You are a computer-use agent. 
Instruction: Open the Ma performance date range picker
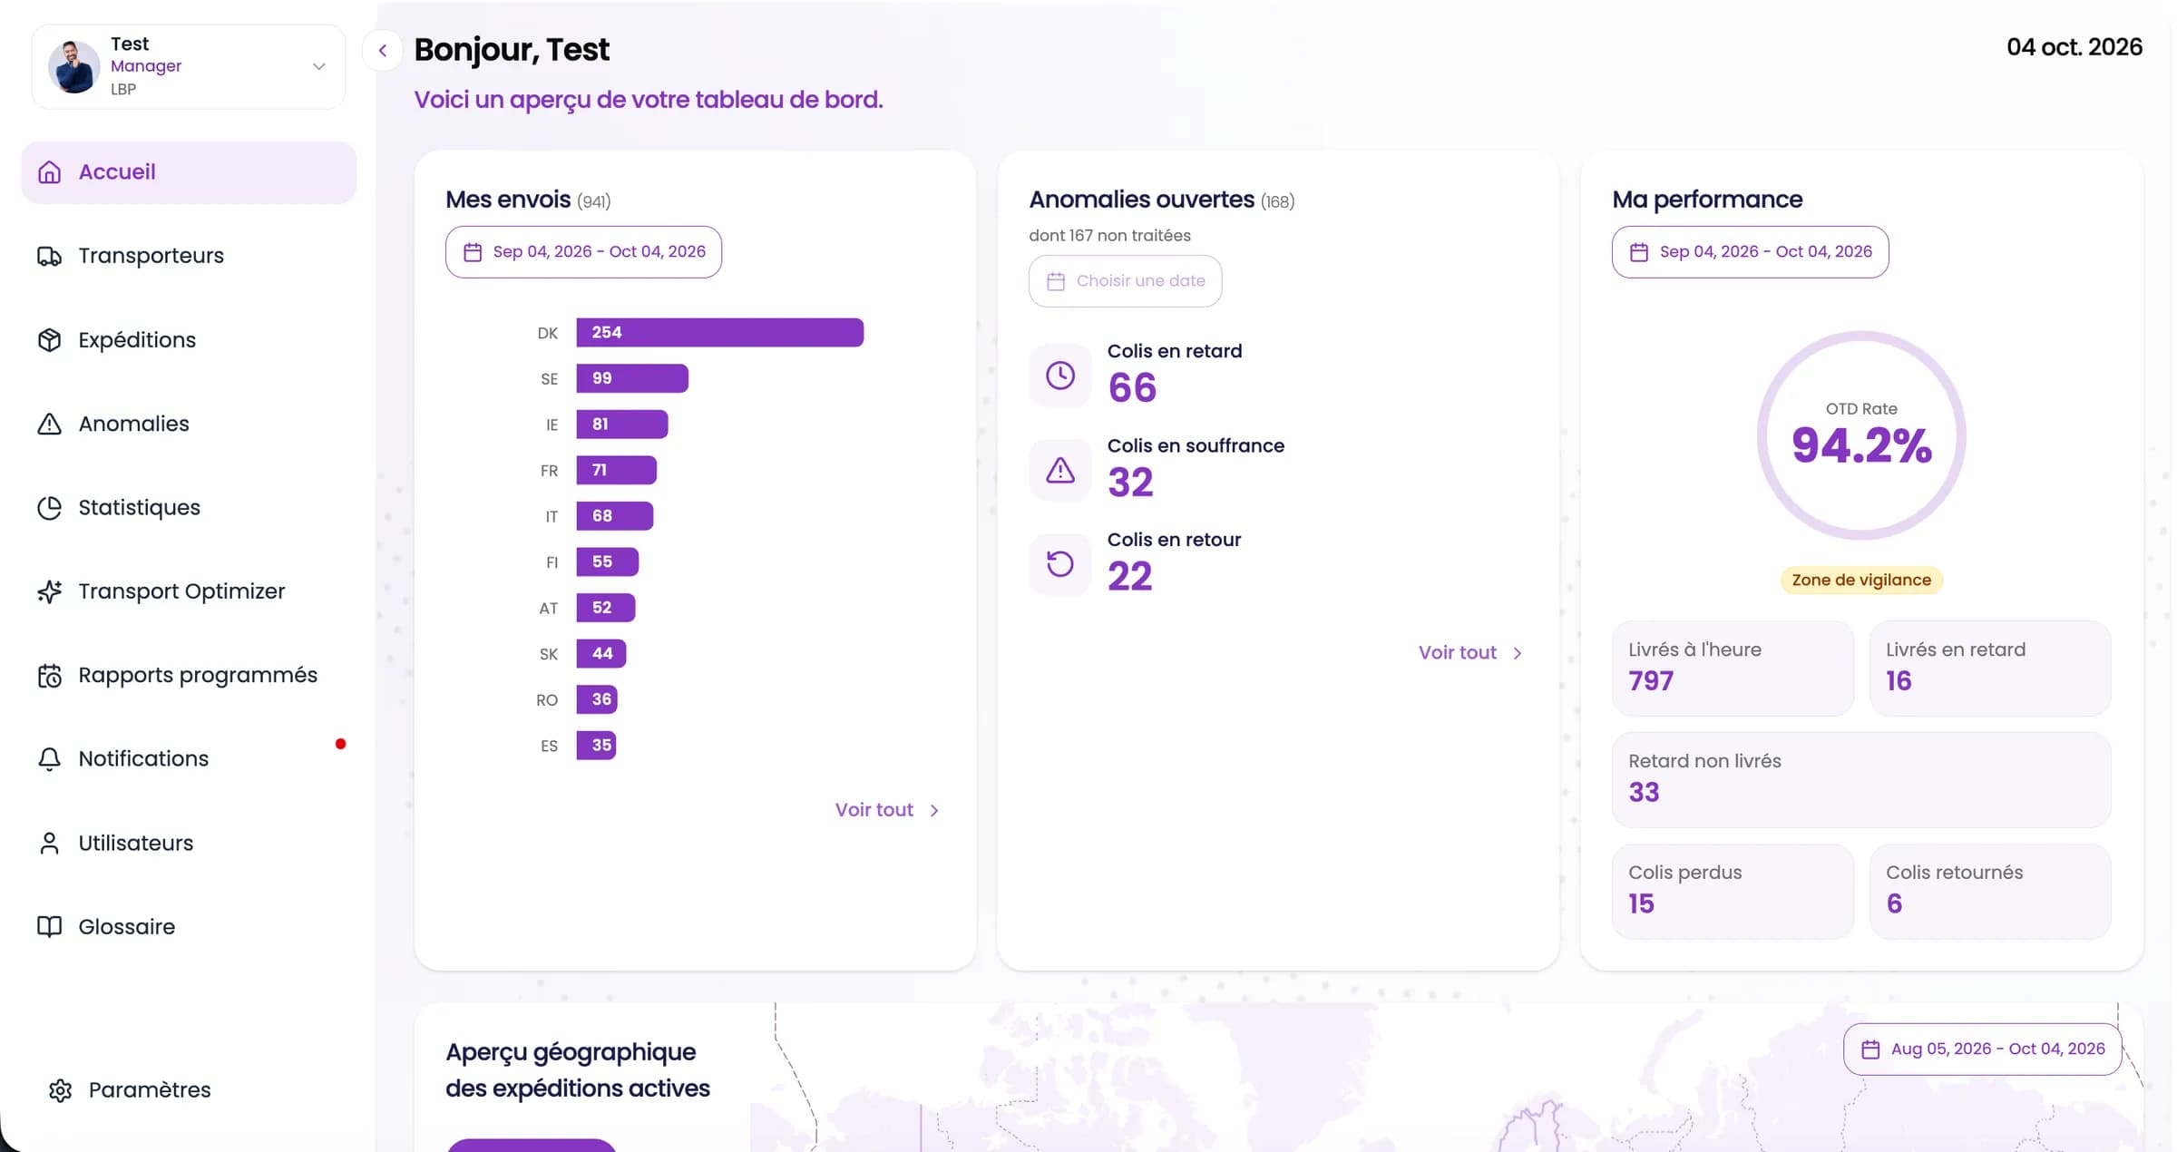[1750, 252]
